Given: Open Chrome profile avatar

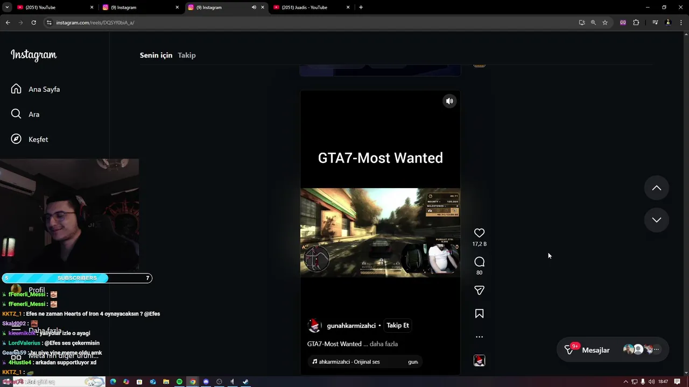Looking at the screenshot, I should click(668, 23).
